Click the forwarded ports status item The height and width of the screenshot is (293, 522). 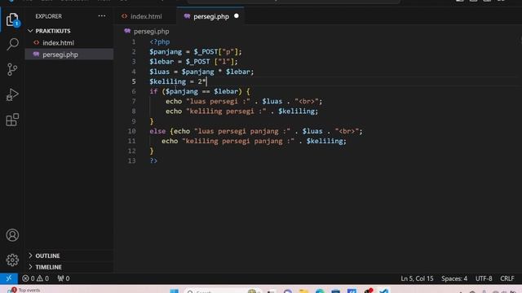click(x=64, y=278)
